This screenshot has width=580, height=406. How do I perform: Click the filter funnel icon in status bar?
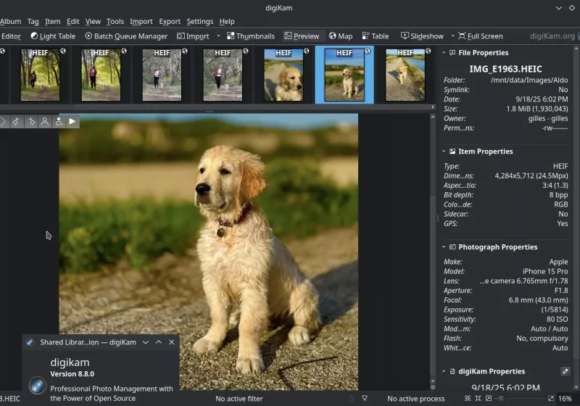pyautogui.click(x=365, y=399)
